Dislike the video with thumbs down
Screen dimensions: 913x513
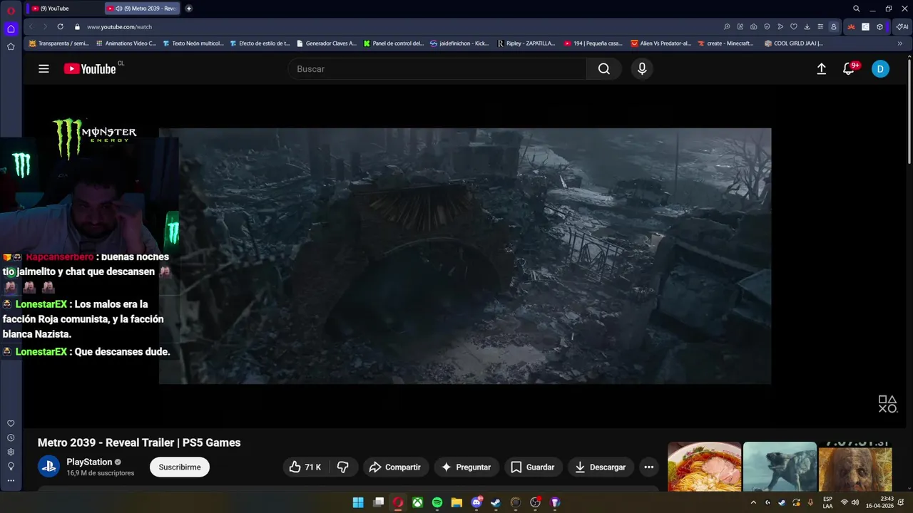pyautogui.click(x=343, y=467)
